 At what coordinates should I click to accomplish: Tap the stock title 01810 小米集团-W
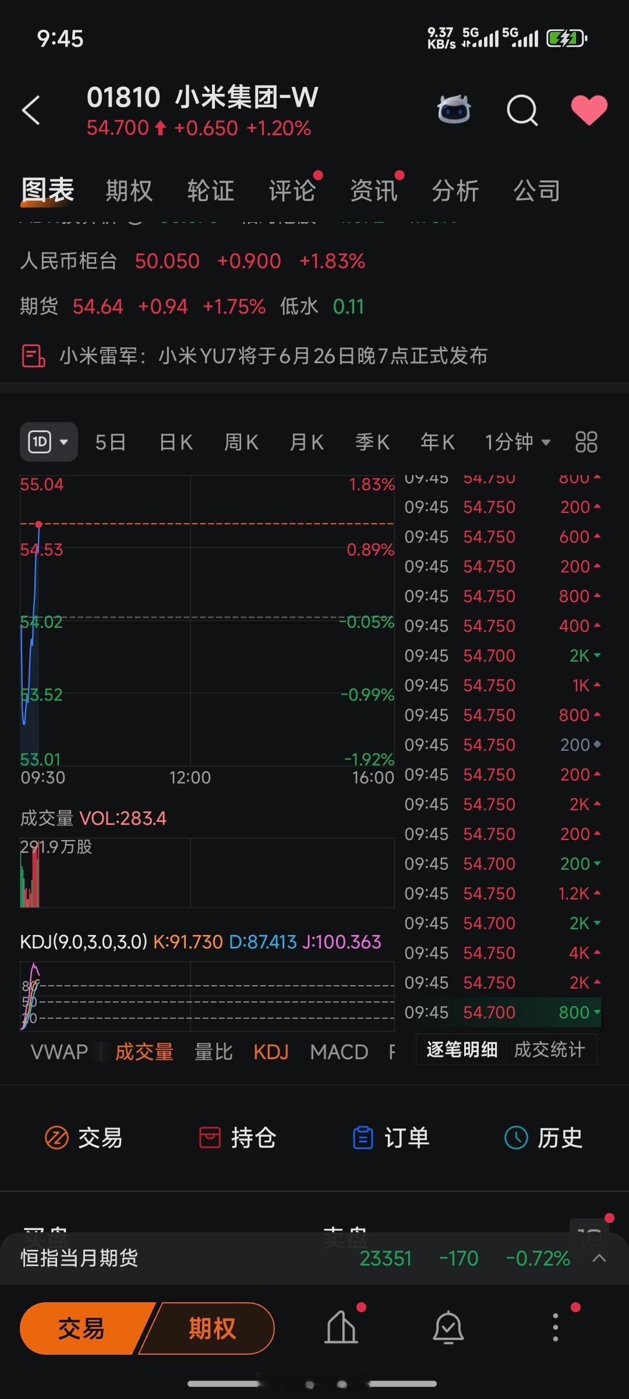[202, 97]
